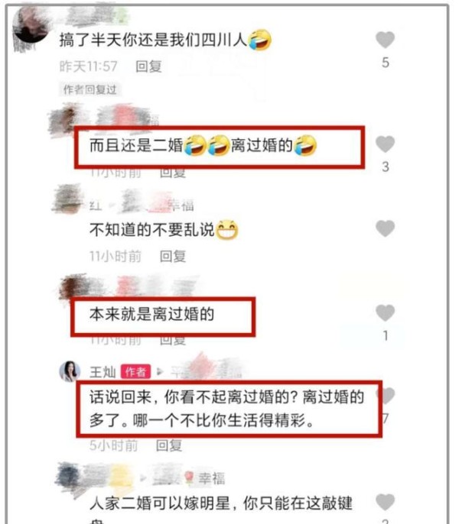Open 王灿's profile avatar
Image resolution: width=459 pixels, height=524 pixels.
click(x=70, y=371)
